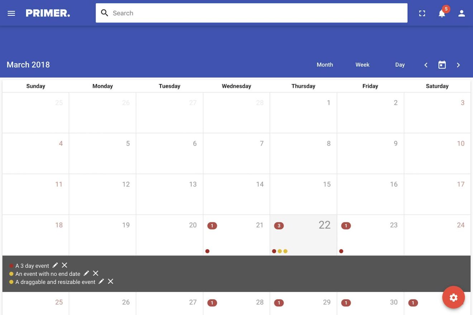Remove 'A draggable and resizable event' via X
The image size is (473, 315).
pyautogui.click(x=110, y=281)
